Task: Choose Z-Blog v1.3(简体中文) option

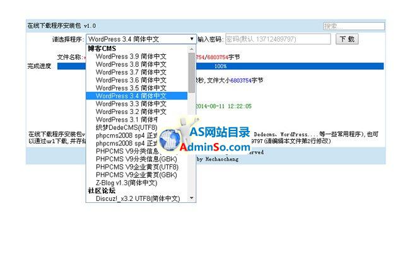Action: pyautogui.click(x=126, y=183)
